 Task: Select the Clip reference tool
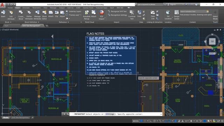[x=57, y=14]
